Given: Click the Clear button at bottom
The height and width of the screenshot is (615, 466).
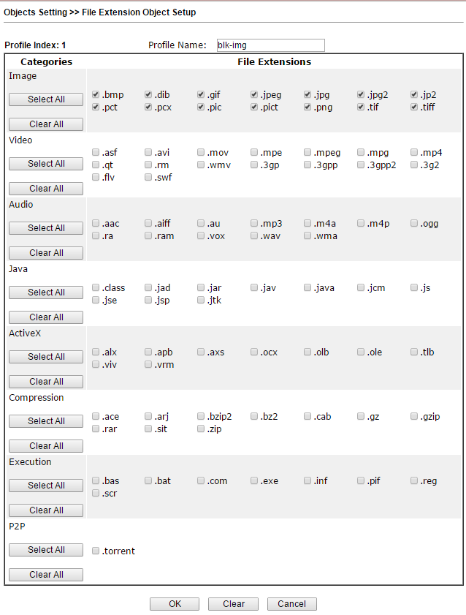Looking at the screenshot, I should tap(233, 604).
